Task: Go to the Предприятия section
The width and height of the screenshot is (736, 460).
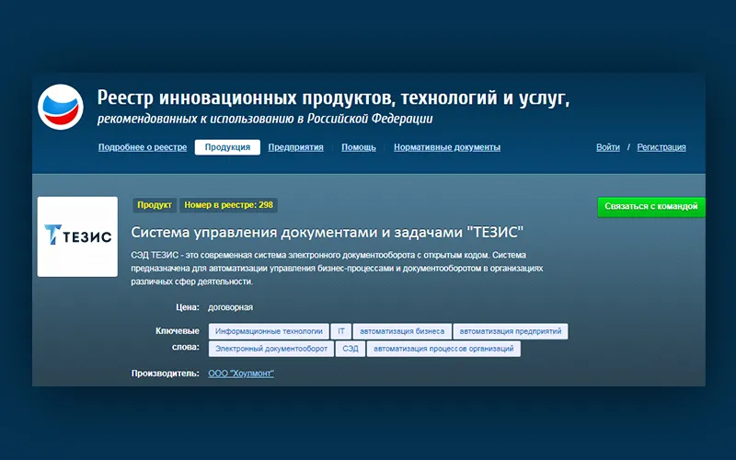Action: pyautogui.click(x=295, y=147)
